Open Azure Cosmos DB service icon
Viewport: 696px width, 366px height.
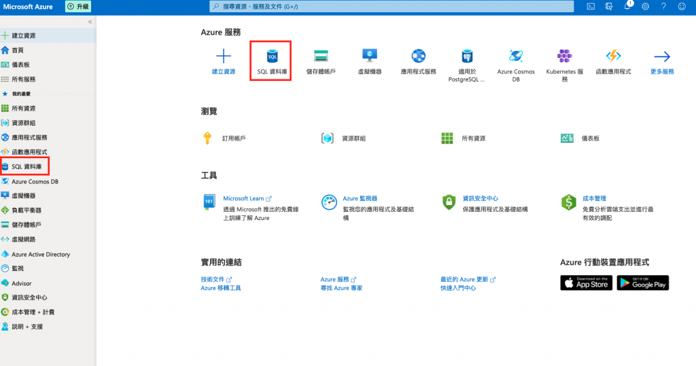click(516, 56)
